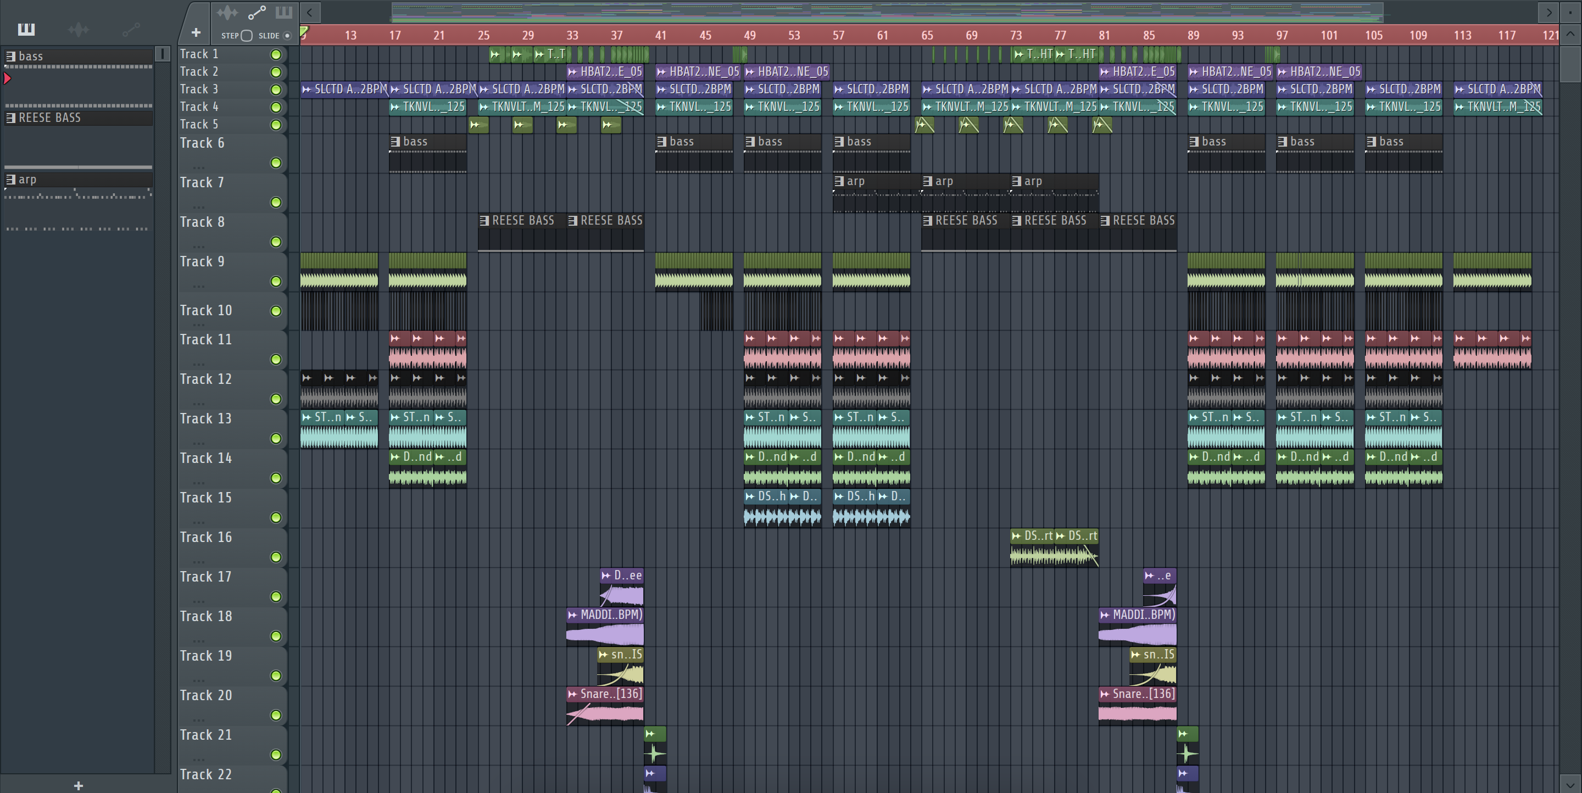Image resolution: width=1582 pixels, height=793 pixels.
Task: Select the SLIDE radio option
Action: pyautogui.click(x=287, y=36)
